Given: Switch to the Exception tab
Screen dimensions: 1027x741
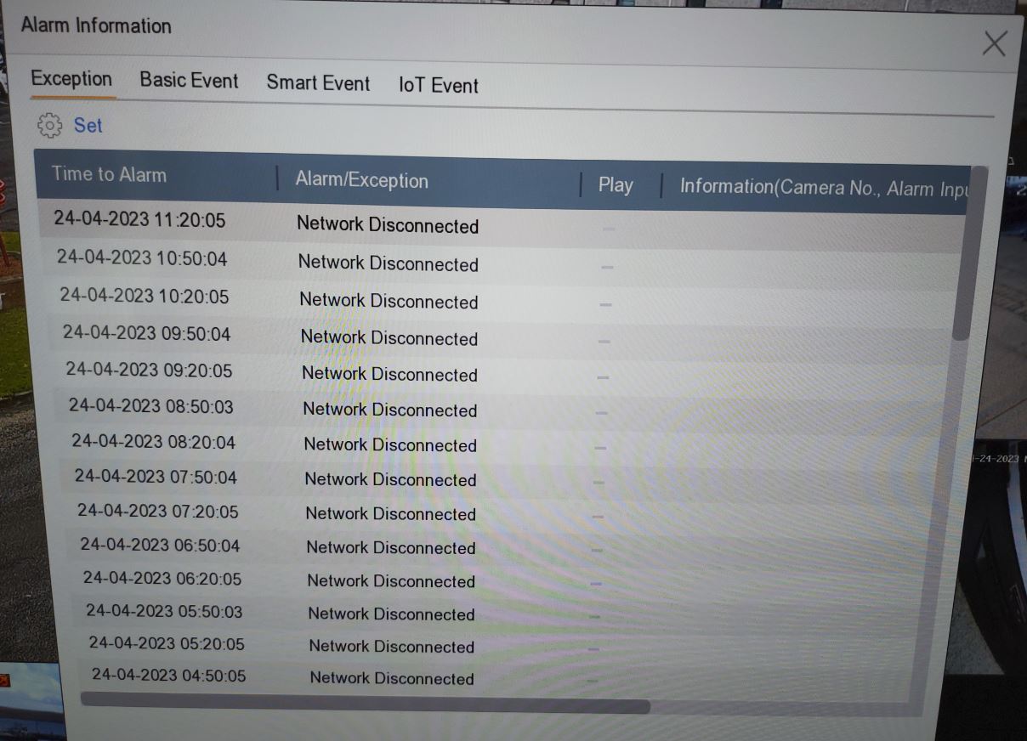Looking at the screenshot, I should (71, 80).
